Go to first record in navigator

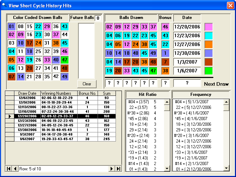coord(9,169)
